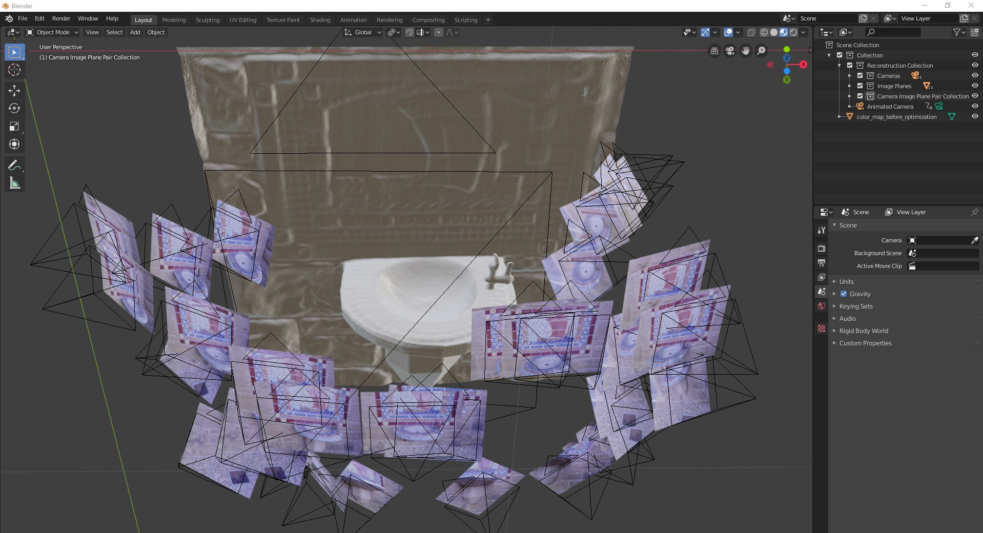Select the Move tool in the toolbar
The height and width of the screenshot is (533, 983).
click(x=14, y=91)
